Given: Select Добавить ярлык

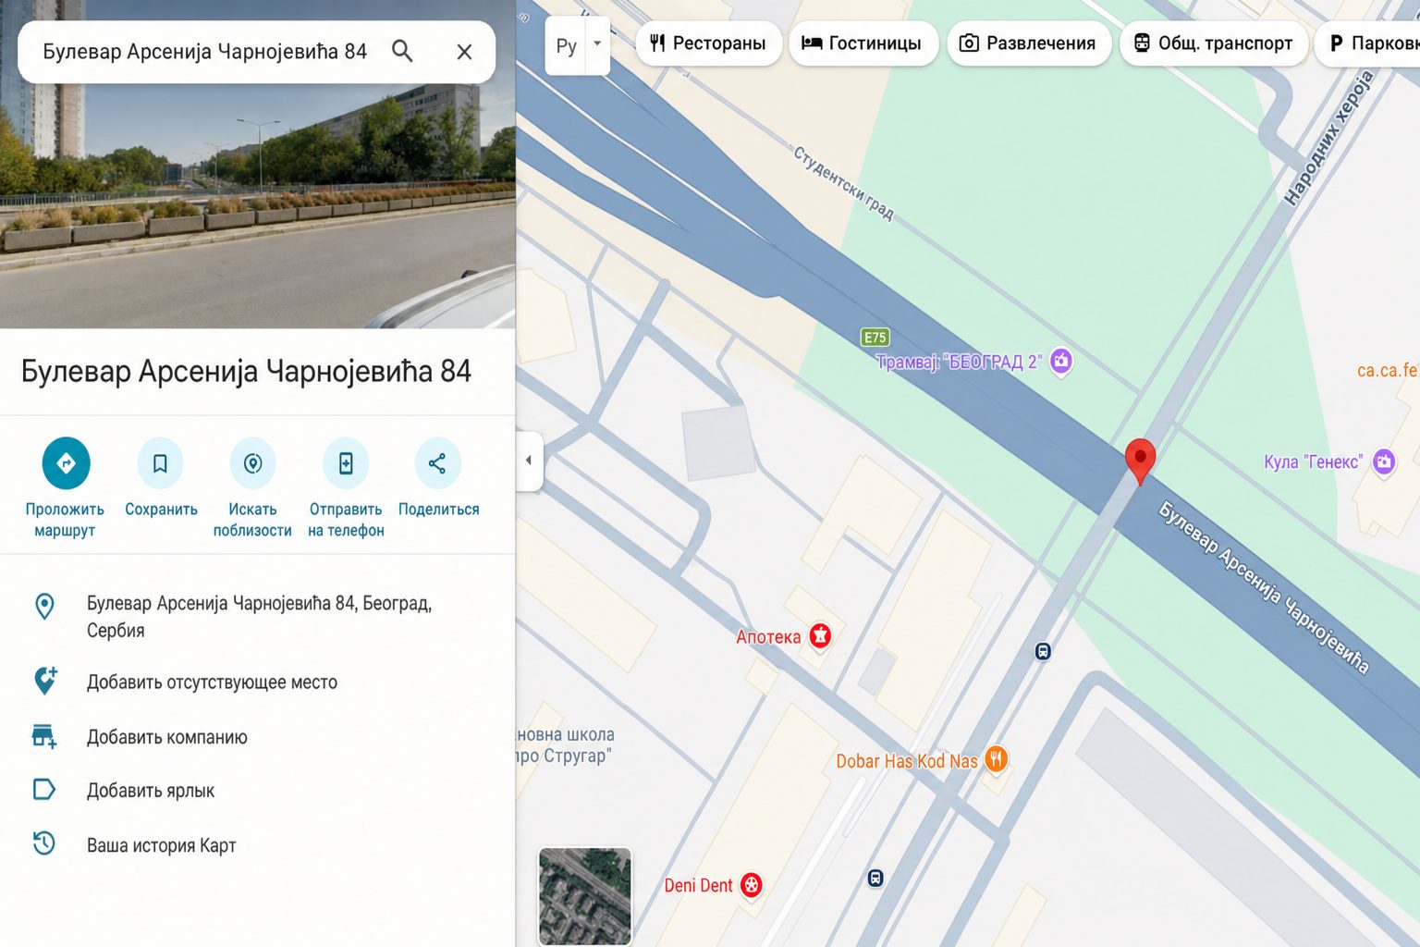Looking at the screenshot, I should coord(151,791).
